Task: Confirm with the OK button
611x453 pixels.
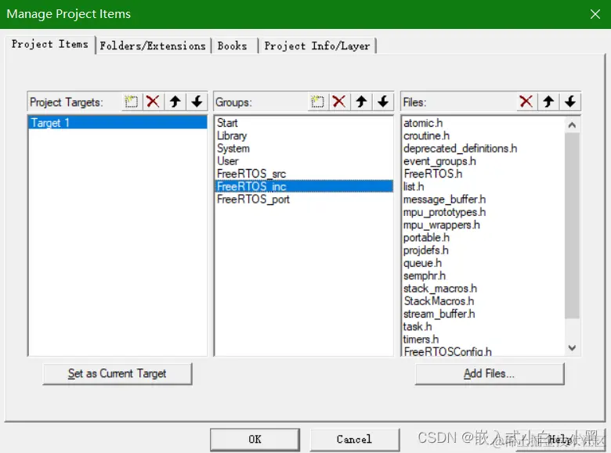Action: [255, 440]
